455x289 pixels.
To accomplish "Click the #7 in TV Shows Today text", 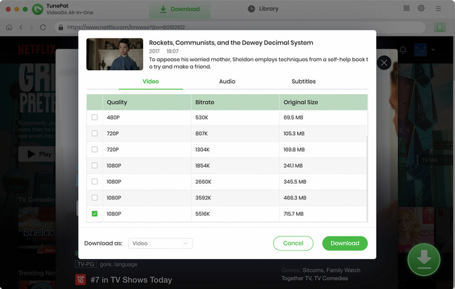I will tap(131, 280).
